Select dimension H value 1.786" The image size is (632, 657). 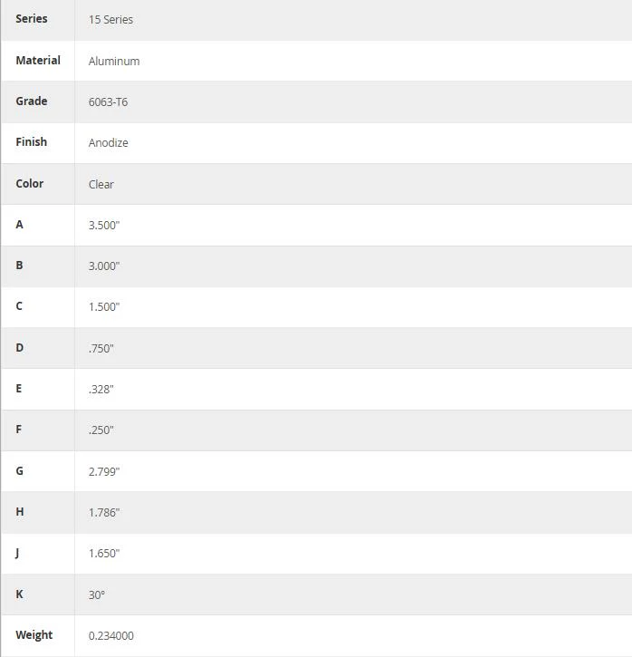[104, 512]
